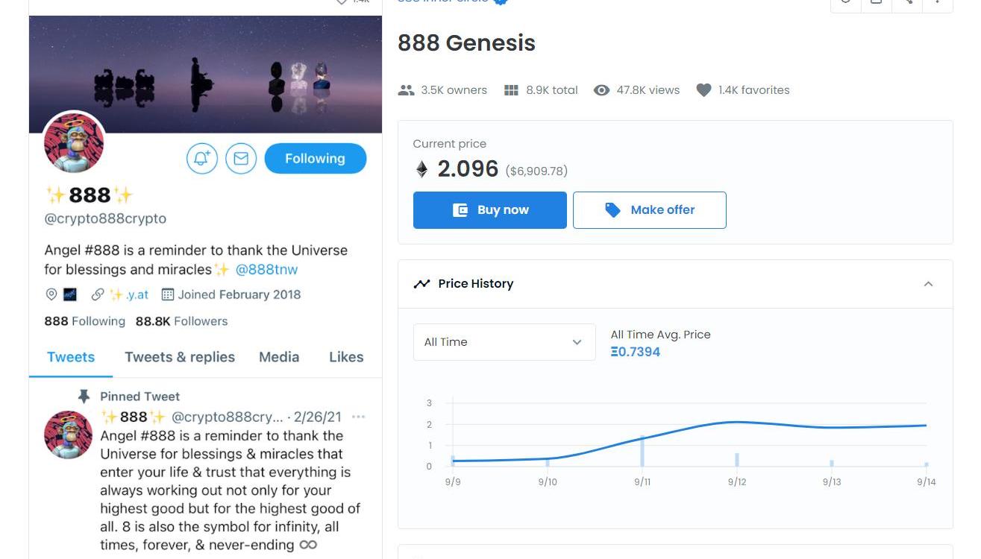Open the @888tnw mention link
The width and height of the screenshot is (981, 559).
(267, 270)
